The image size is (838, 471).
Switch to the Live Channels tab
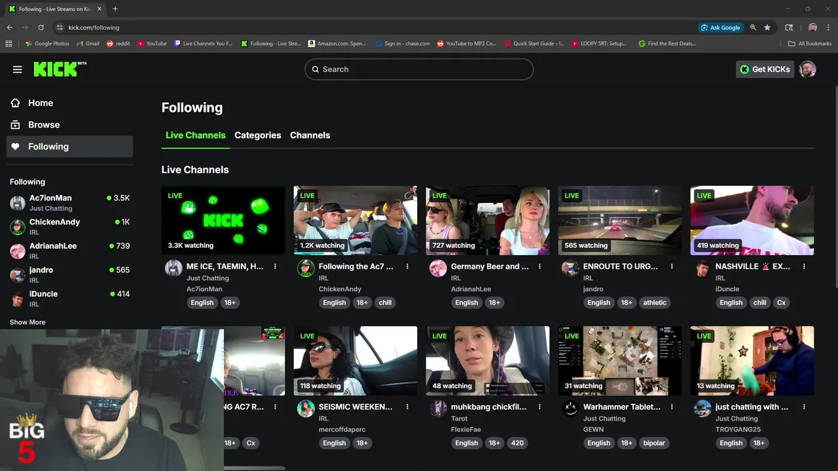[195, 135]
